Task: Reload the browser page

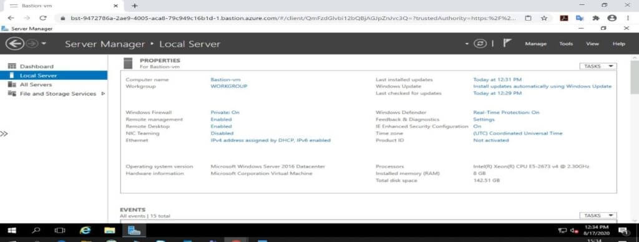Action: pos(43,18)
